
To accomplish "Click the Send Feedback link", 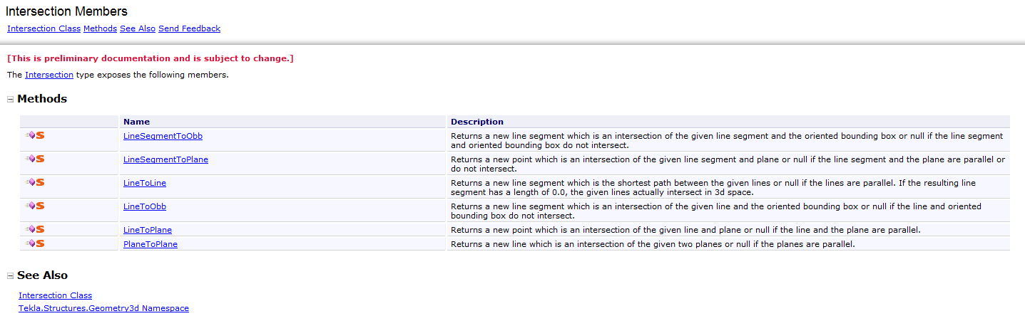I will click(x=189, y=29).
